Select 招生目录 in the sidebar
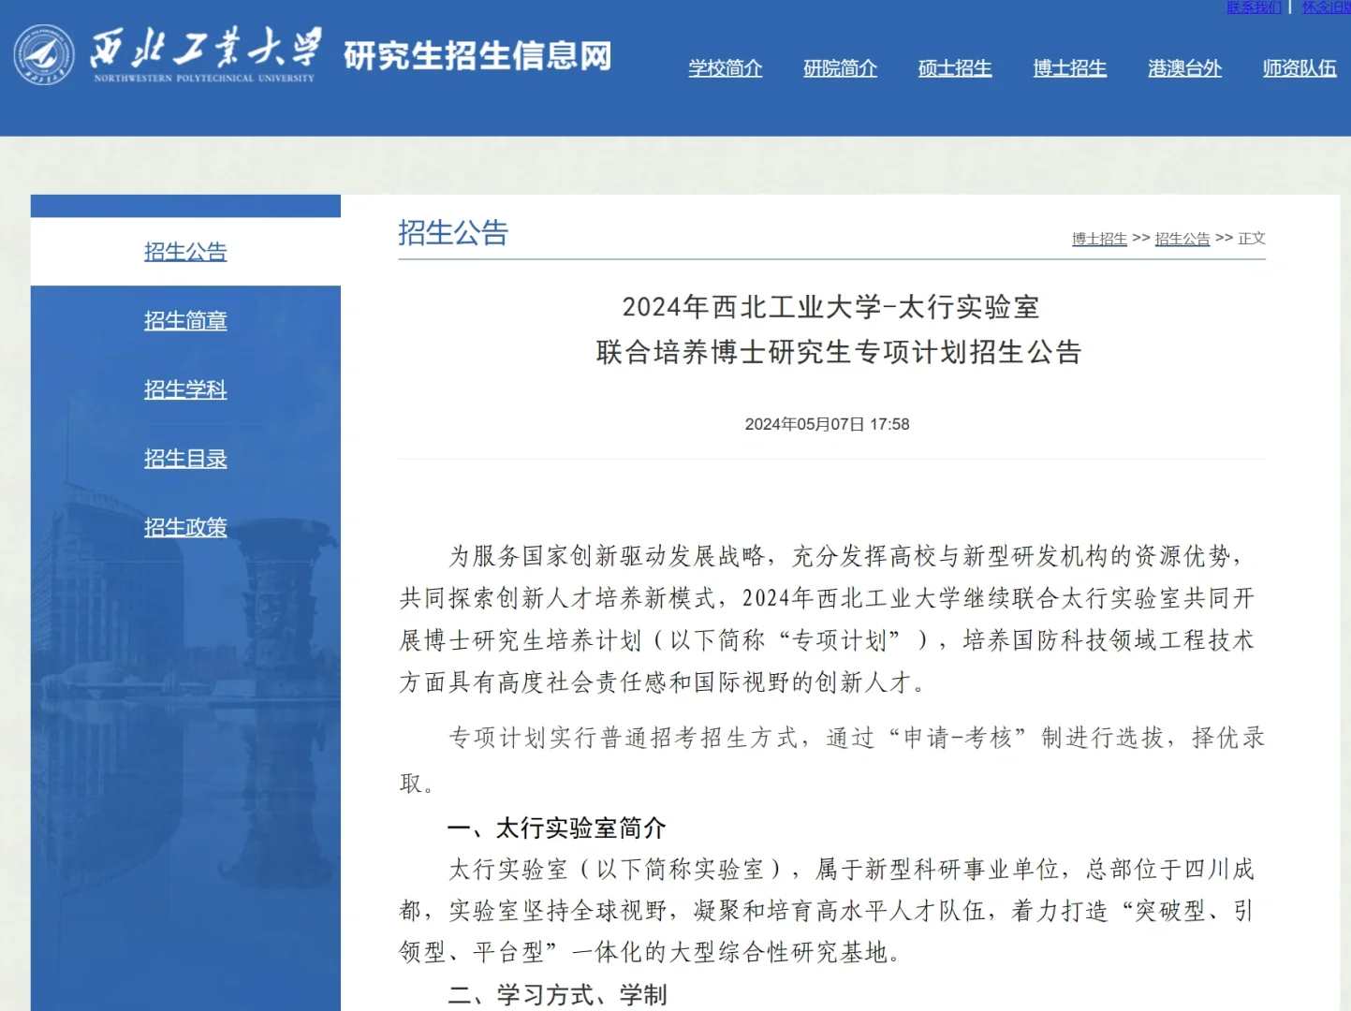Viewport: 1351px width, 1011px height. pyautogui.click(x=185, y=459)
